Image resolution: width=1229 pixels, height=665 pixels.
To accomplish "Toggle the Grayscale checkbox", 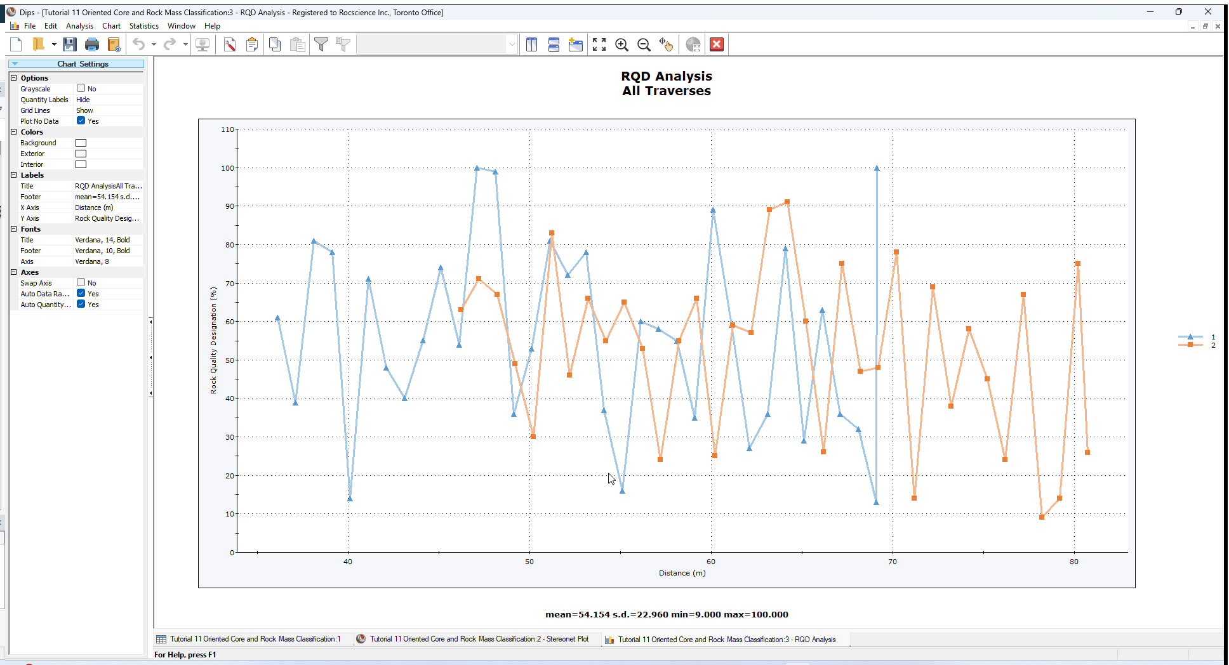I will click(x=81, y=88).
